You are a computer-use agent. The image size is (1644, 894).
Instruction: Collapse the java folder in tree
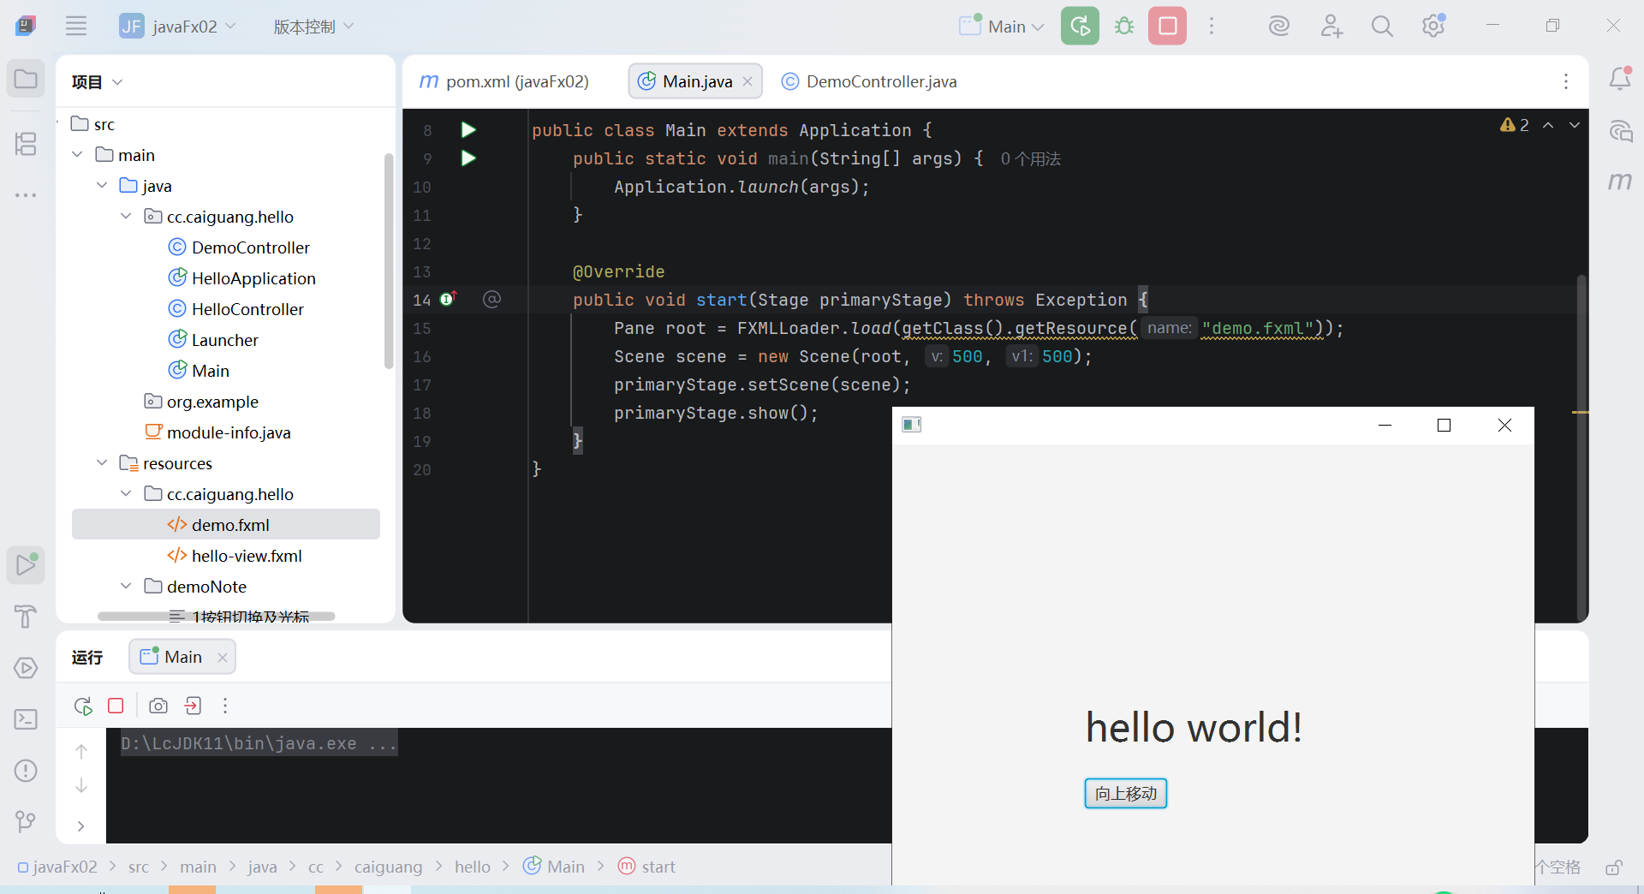coord(102,186)
